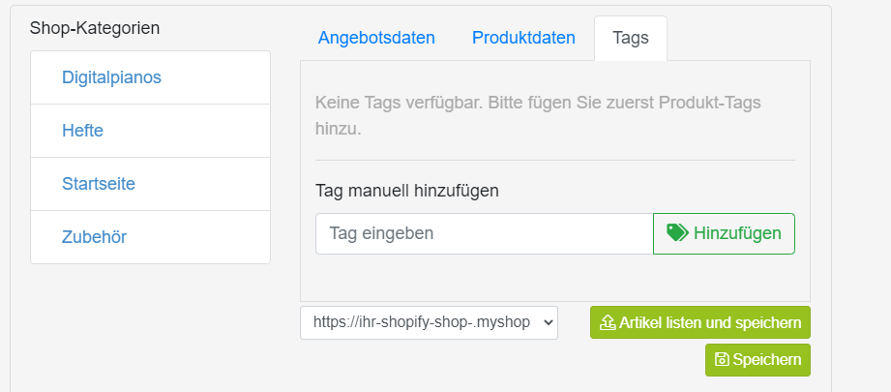This screenshot has height=392, width=891.
Task: Click the Keine Tags verfügbar message
Action: tap(538, 116)
